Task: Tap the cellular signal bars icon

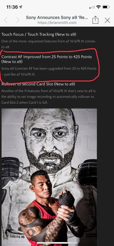Action: [x=92, y=7]
